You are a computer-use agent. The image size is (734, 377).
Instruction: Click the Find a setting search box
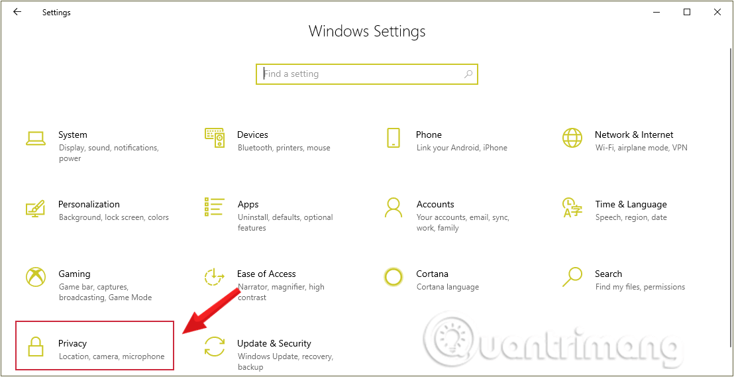coord(366,74)
